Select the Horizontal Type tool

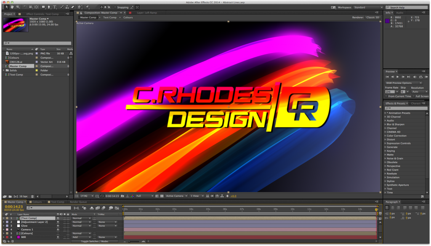pyautogui.click(x=55, y=7)
